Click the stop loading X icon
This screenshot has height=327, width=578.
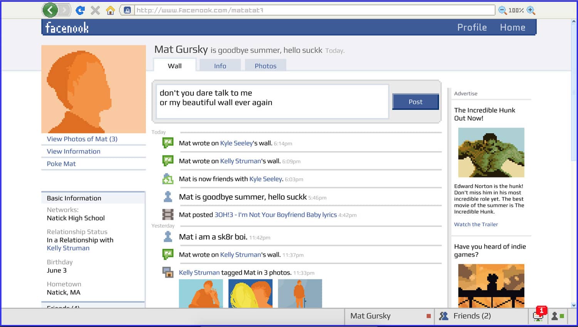pyautogui.click(x=95, y=10)
